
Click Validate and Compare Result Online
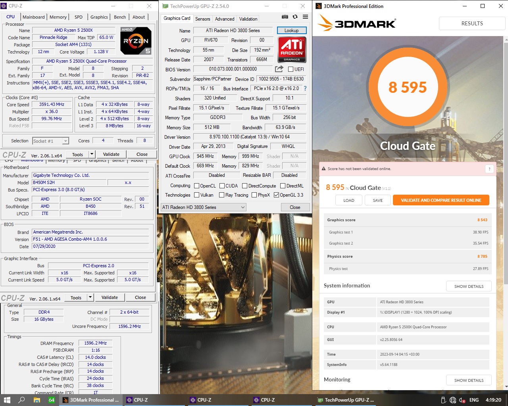click(x=441, y=200)
